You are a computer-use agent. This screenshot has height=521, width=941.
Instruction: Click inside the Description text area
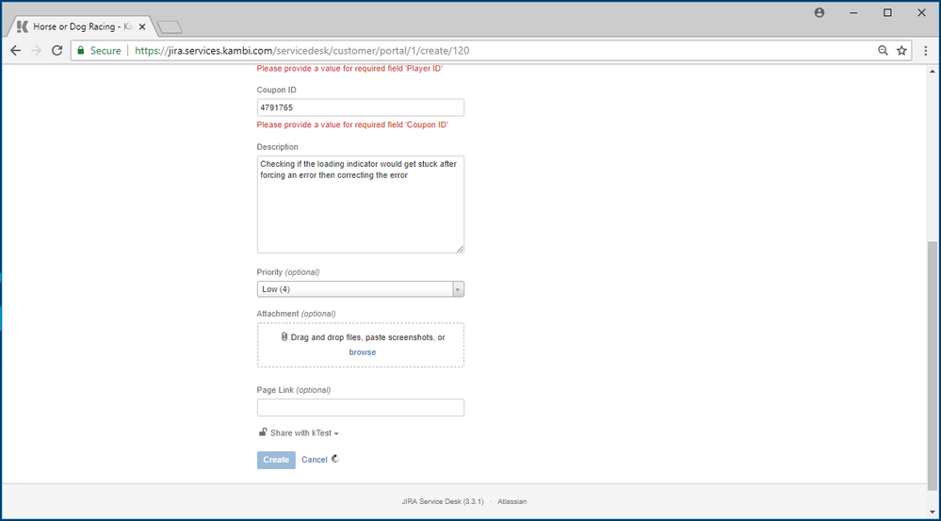(x=360, y=204)
